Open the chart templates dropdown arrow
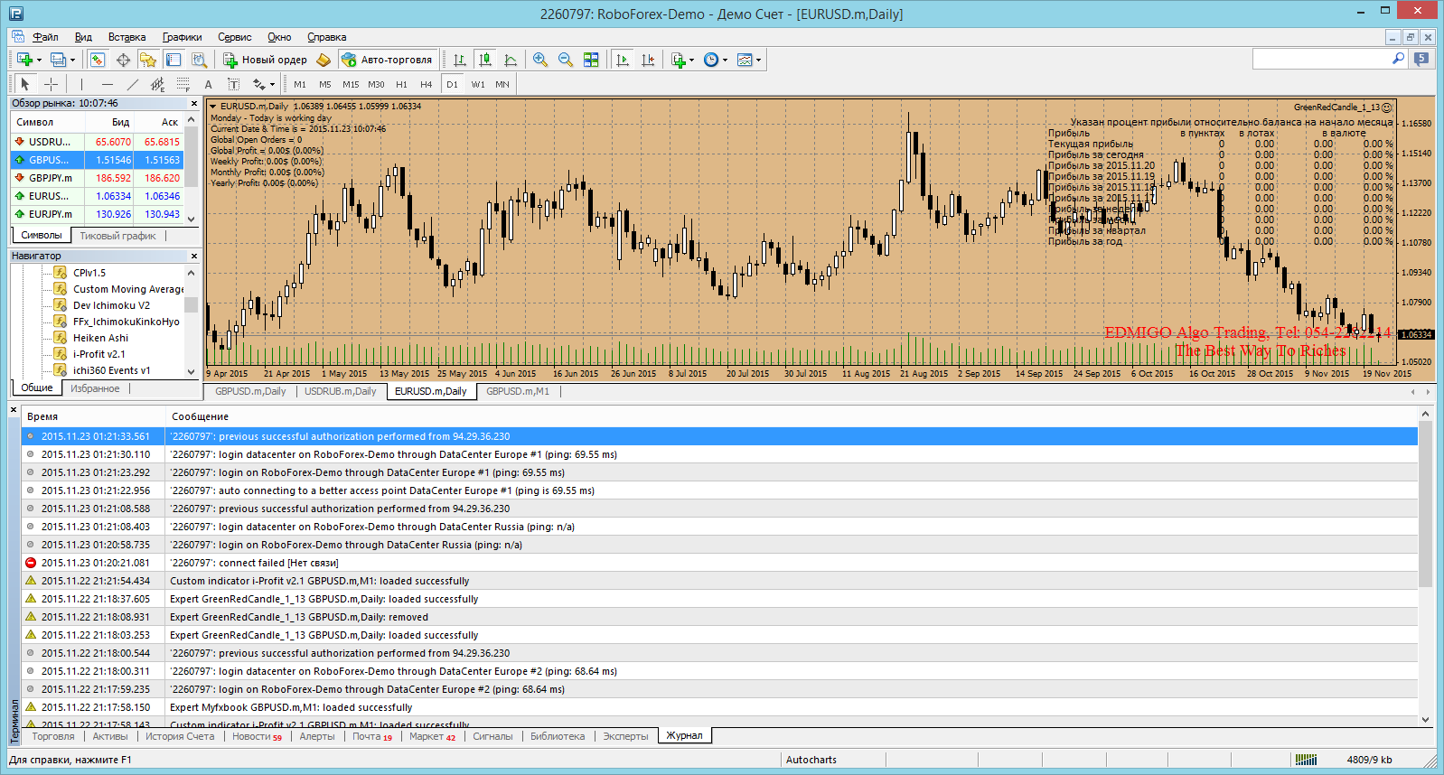Screen dimensions: 1444x775 [x=758, y=61]
